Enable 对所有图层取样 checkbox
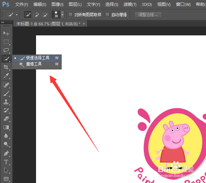 click(x=70, y=15)
